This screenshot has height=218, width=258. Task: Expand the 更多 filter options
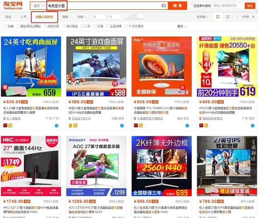pos(181,26)
